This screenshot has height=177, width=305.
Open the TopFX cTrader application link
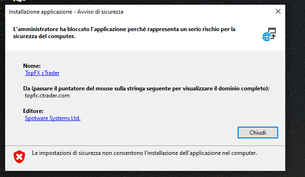[x=42, y=73]
